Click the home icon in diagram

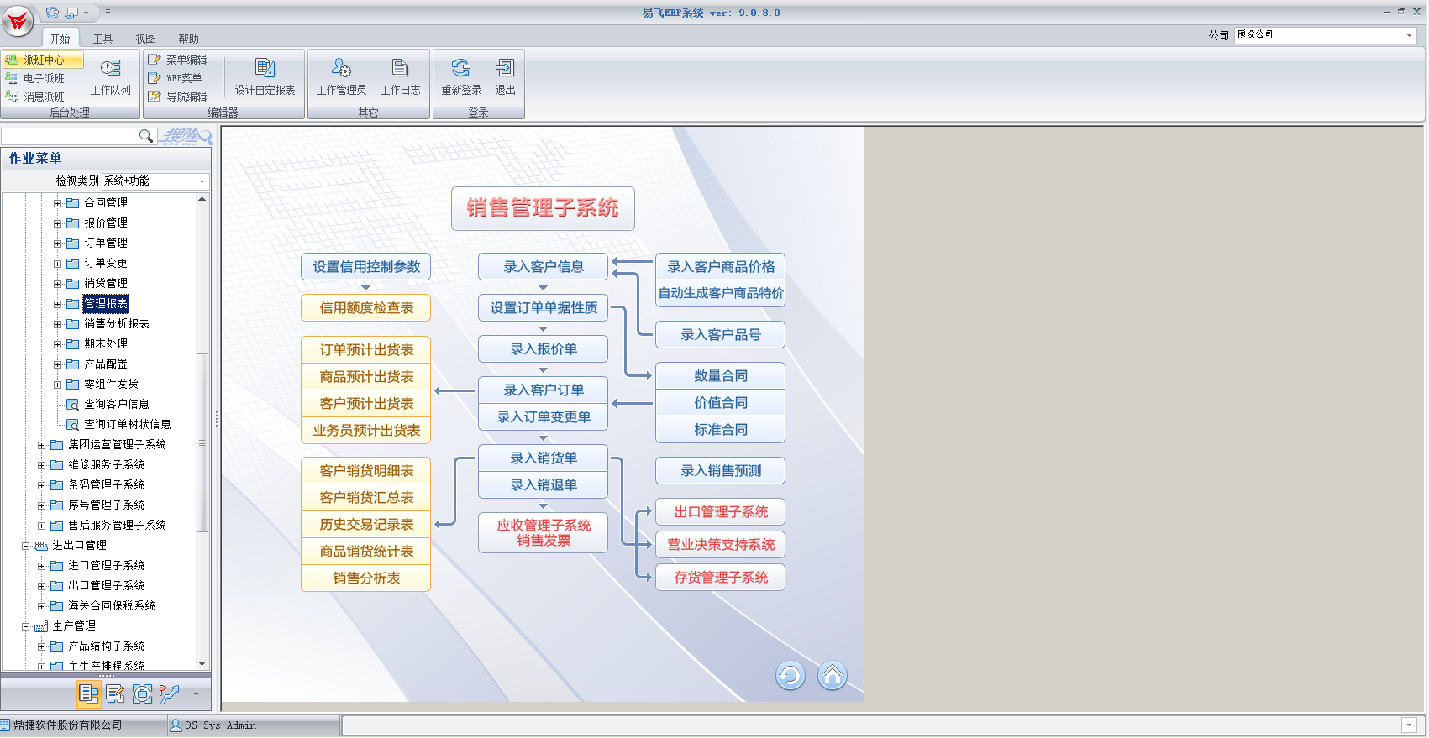pos(833,675)
